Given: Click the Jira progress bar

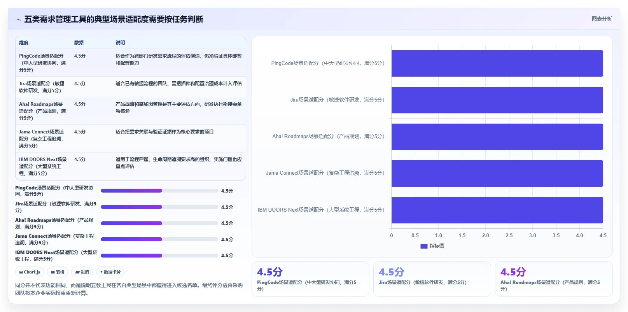Looking at the screenshot, I should [159, 207].
